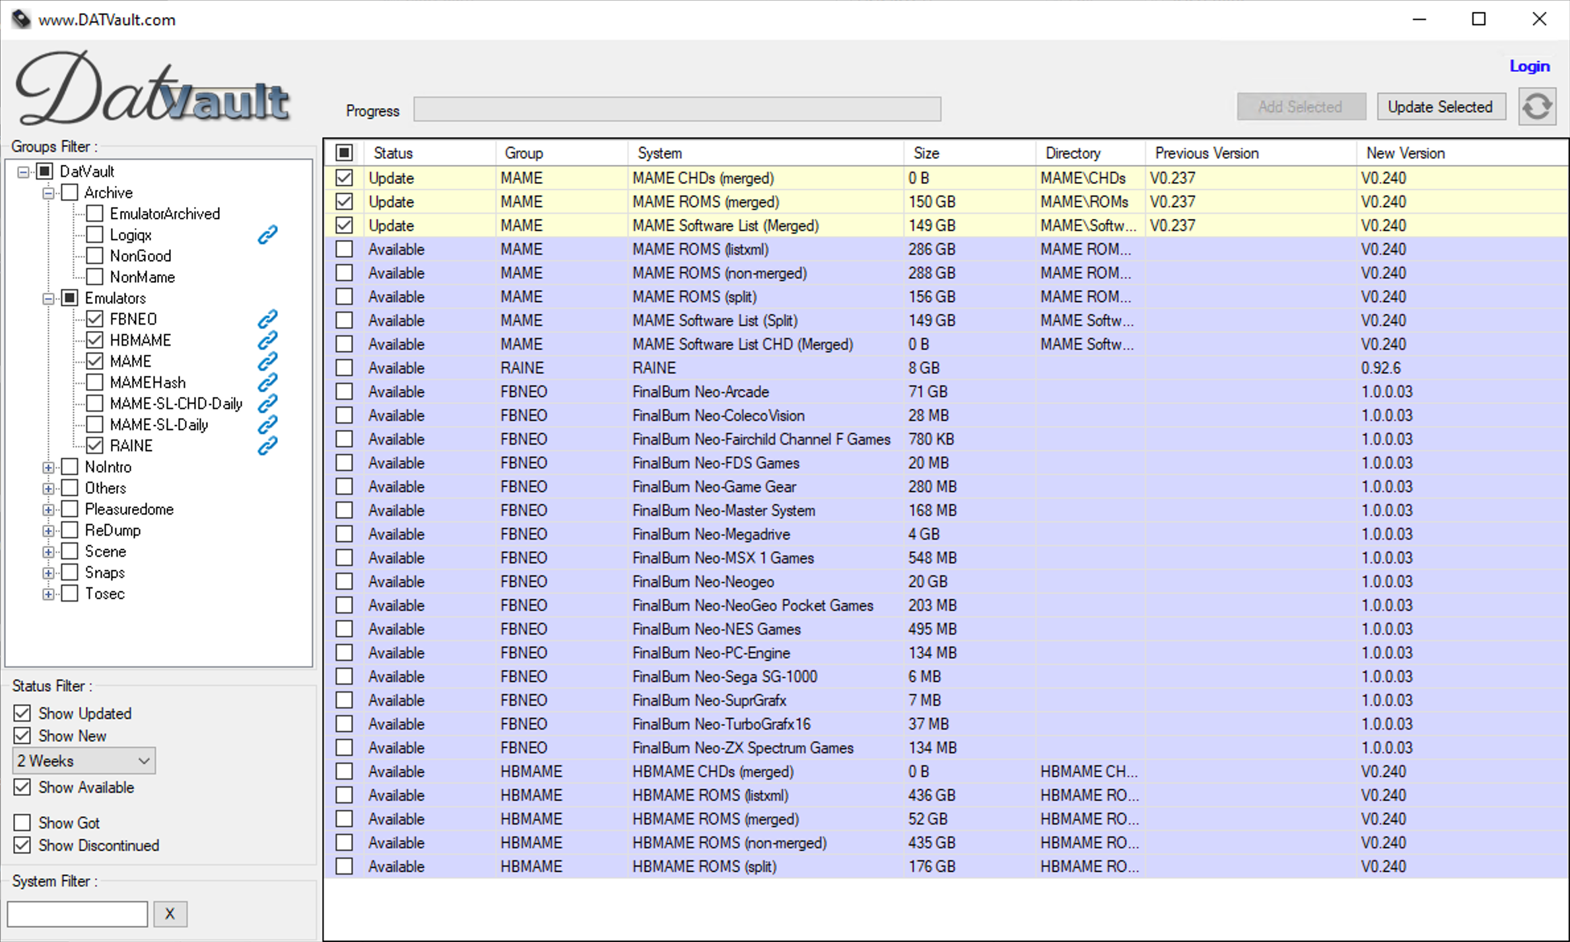Toggle the select-all checkbox in table header
Viewport: 1570px width, 942px height.
click(344, 153)
